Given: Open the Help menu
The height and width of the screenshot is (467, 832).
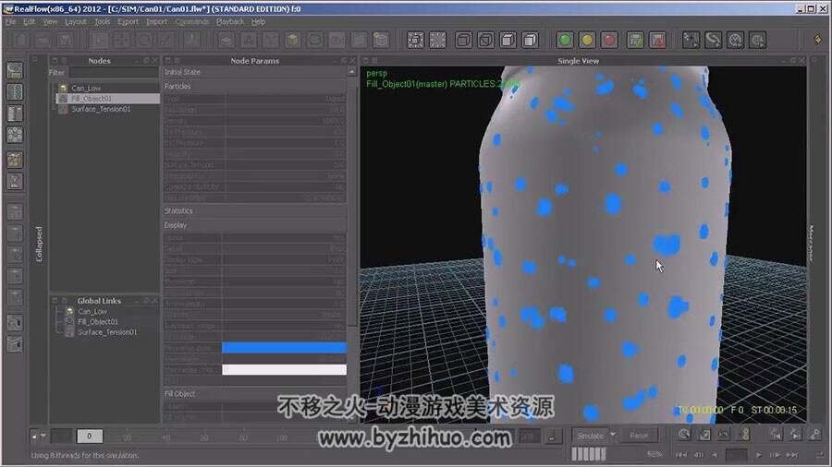Looking at the screenshot, I should pos(259,22).
